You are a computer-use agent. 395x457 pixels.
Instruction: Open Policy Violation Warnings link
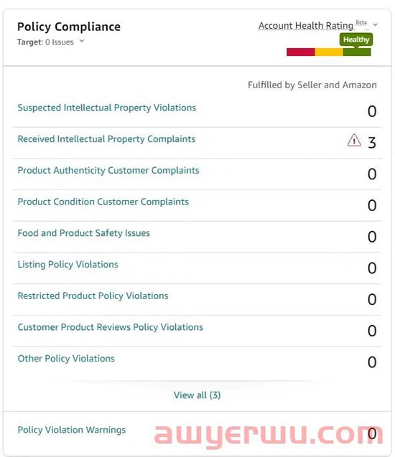click(72, 430)
